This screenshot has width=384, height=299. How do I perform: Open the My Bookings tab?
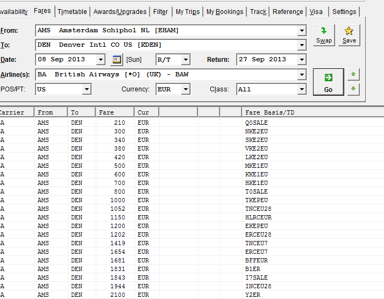click(x=225, y=12)
